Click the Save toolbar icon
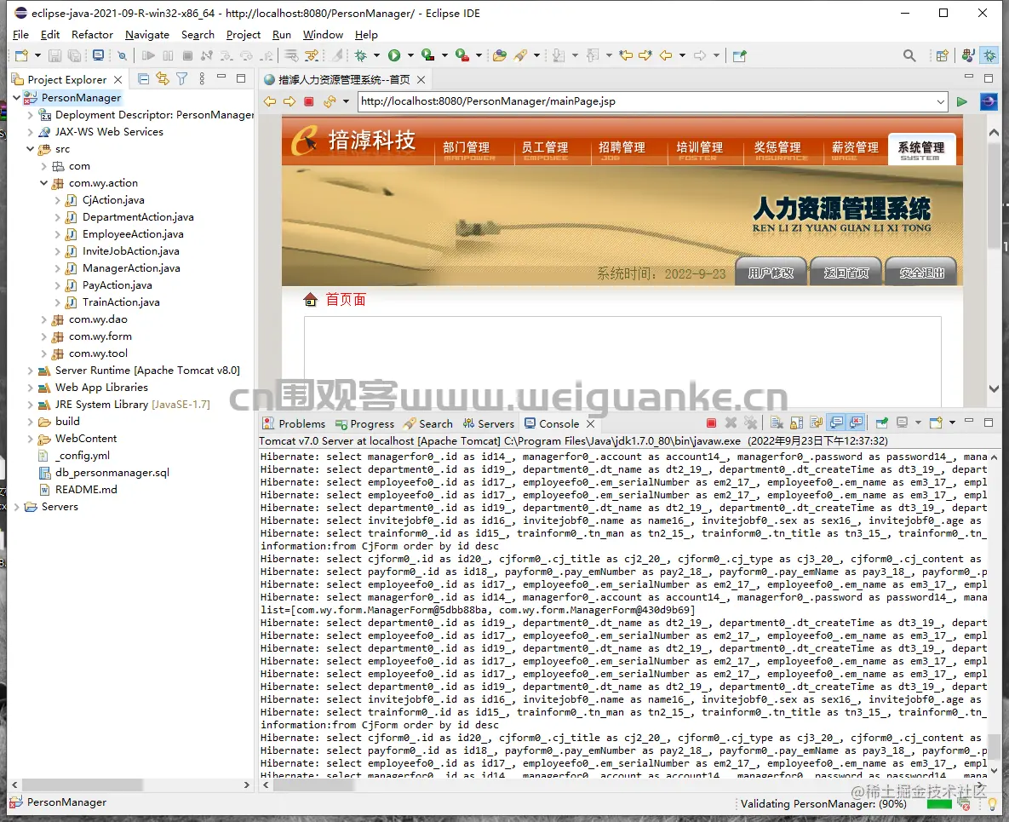This screenshot has width=1009, height=822. (x=54, y=56)
